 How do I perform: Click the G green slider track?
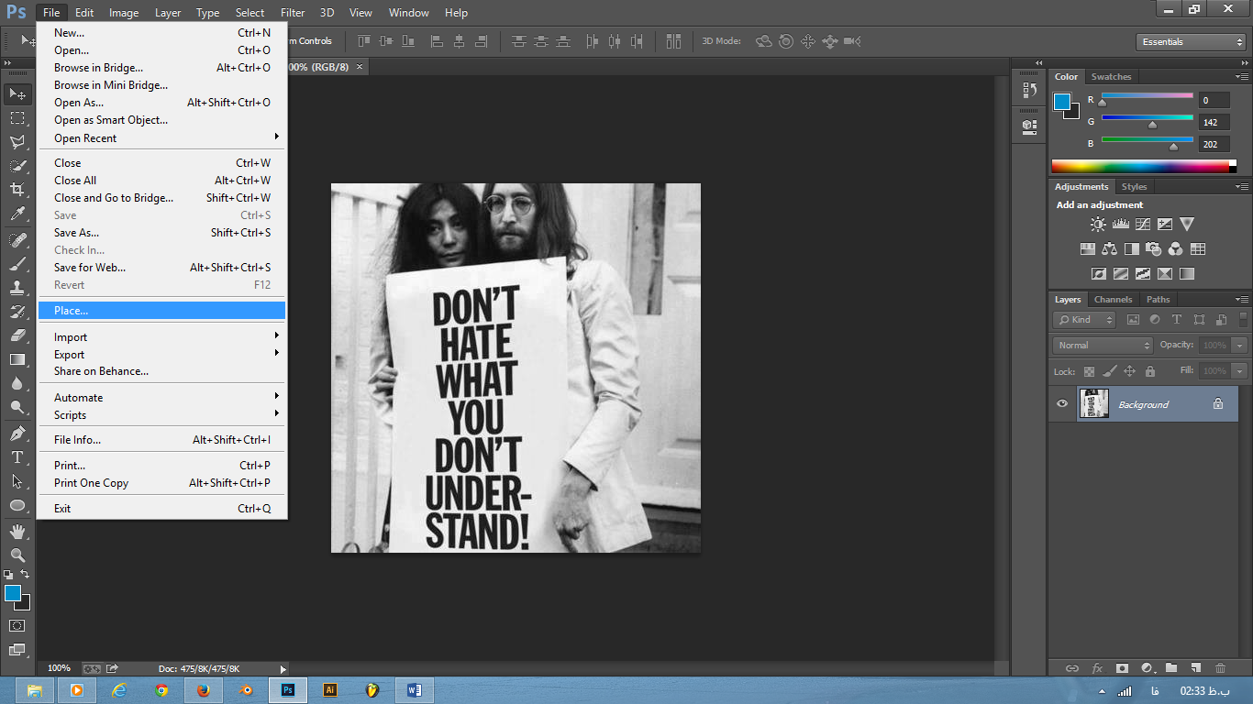pos(1148,118)
